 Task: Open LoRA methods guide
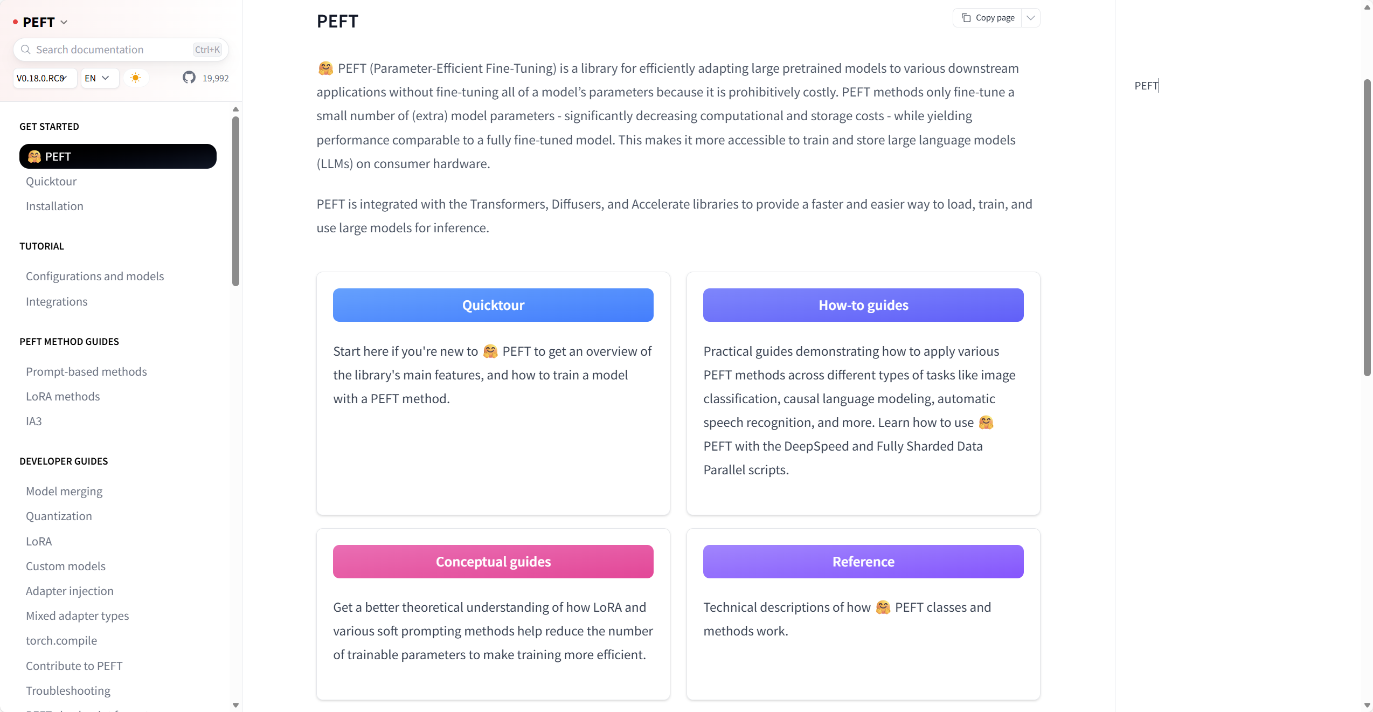(63, 396)
